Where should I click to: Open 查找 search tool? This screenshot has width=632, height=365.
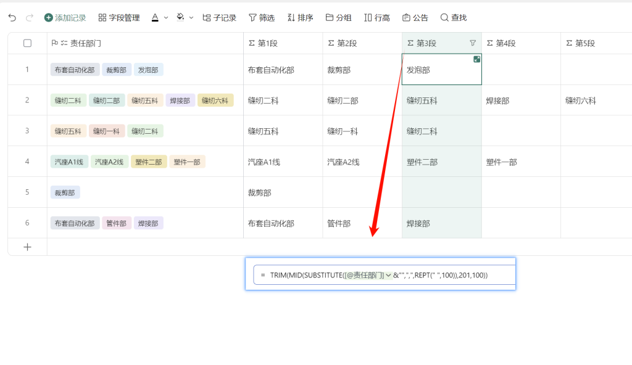pos(454,18)
